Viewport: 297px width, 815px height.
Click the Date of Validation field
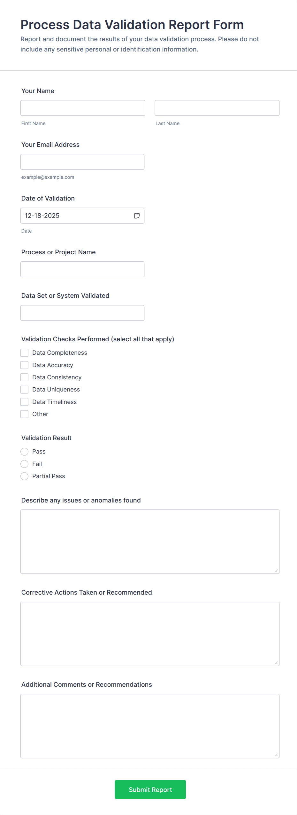(77, 215)
